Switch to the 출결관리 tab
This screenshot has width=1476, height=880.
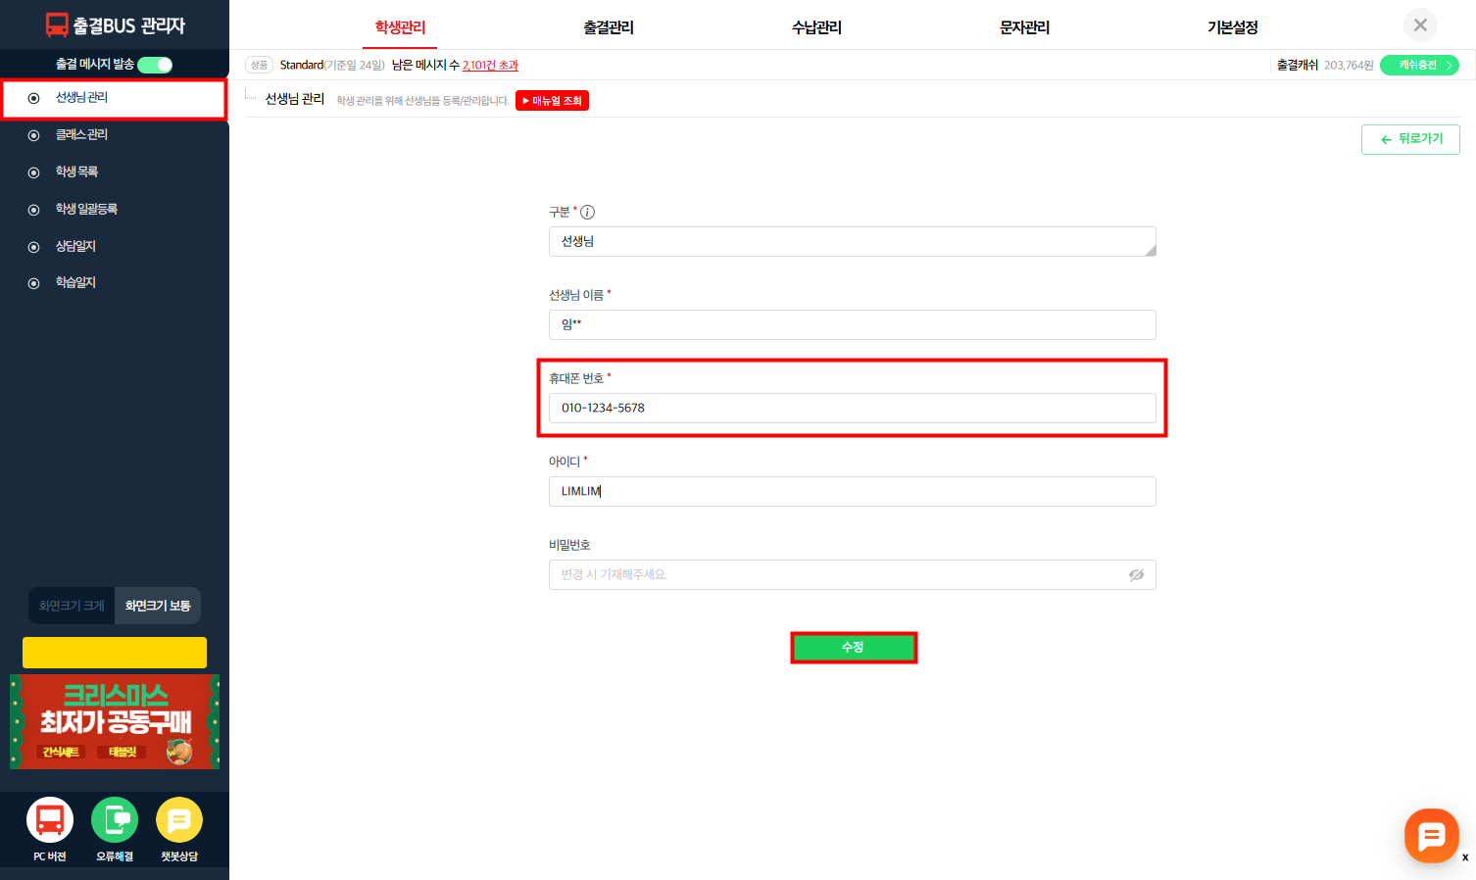[608, 27]
